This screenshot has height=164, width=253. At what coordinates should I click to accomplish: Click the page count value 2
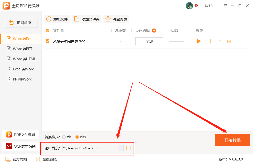[120, 41]
